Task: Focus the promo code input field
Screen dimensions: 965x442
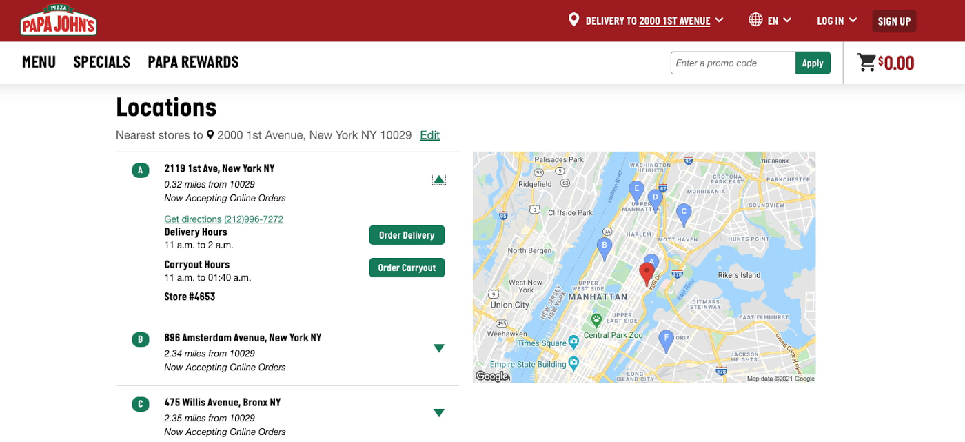Action: (732, 63)
